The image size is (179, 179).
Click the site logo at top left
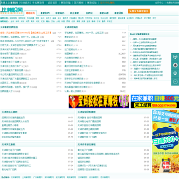pos(11,10)
